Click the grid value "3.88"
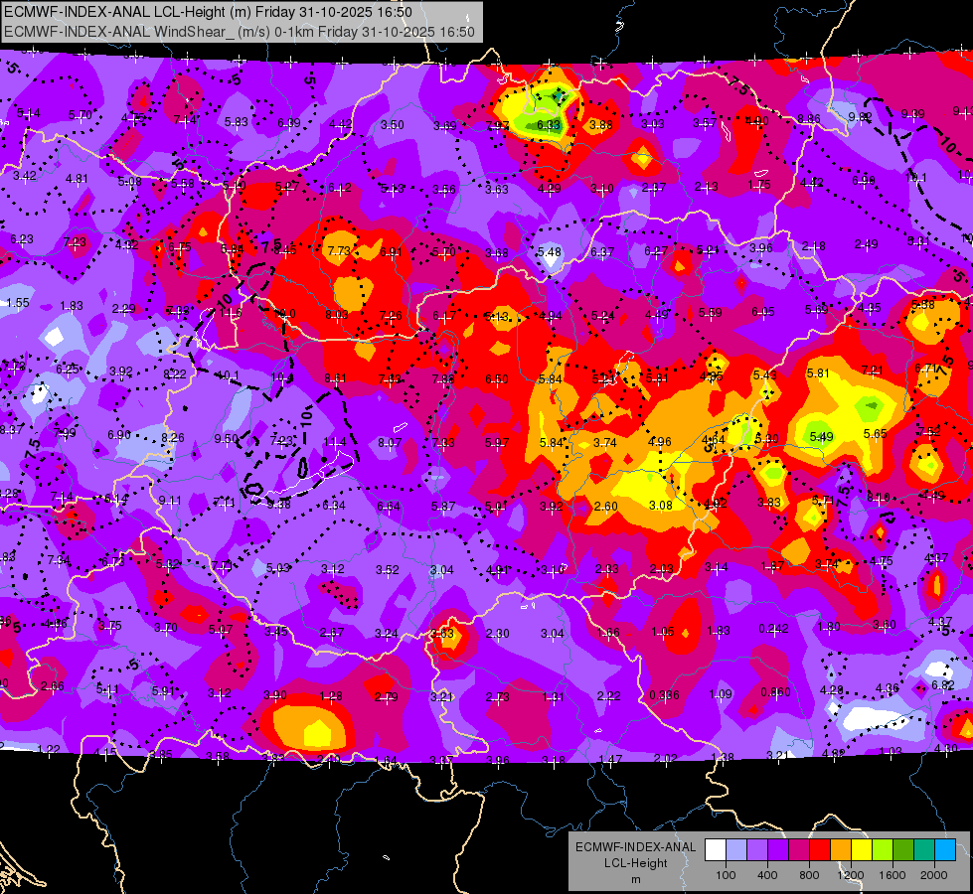Image resolution: width=973 pixels, height=894 pixels. [600, 125]
